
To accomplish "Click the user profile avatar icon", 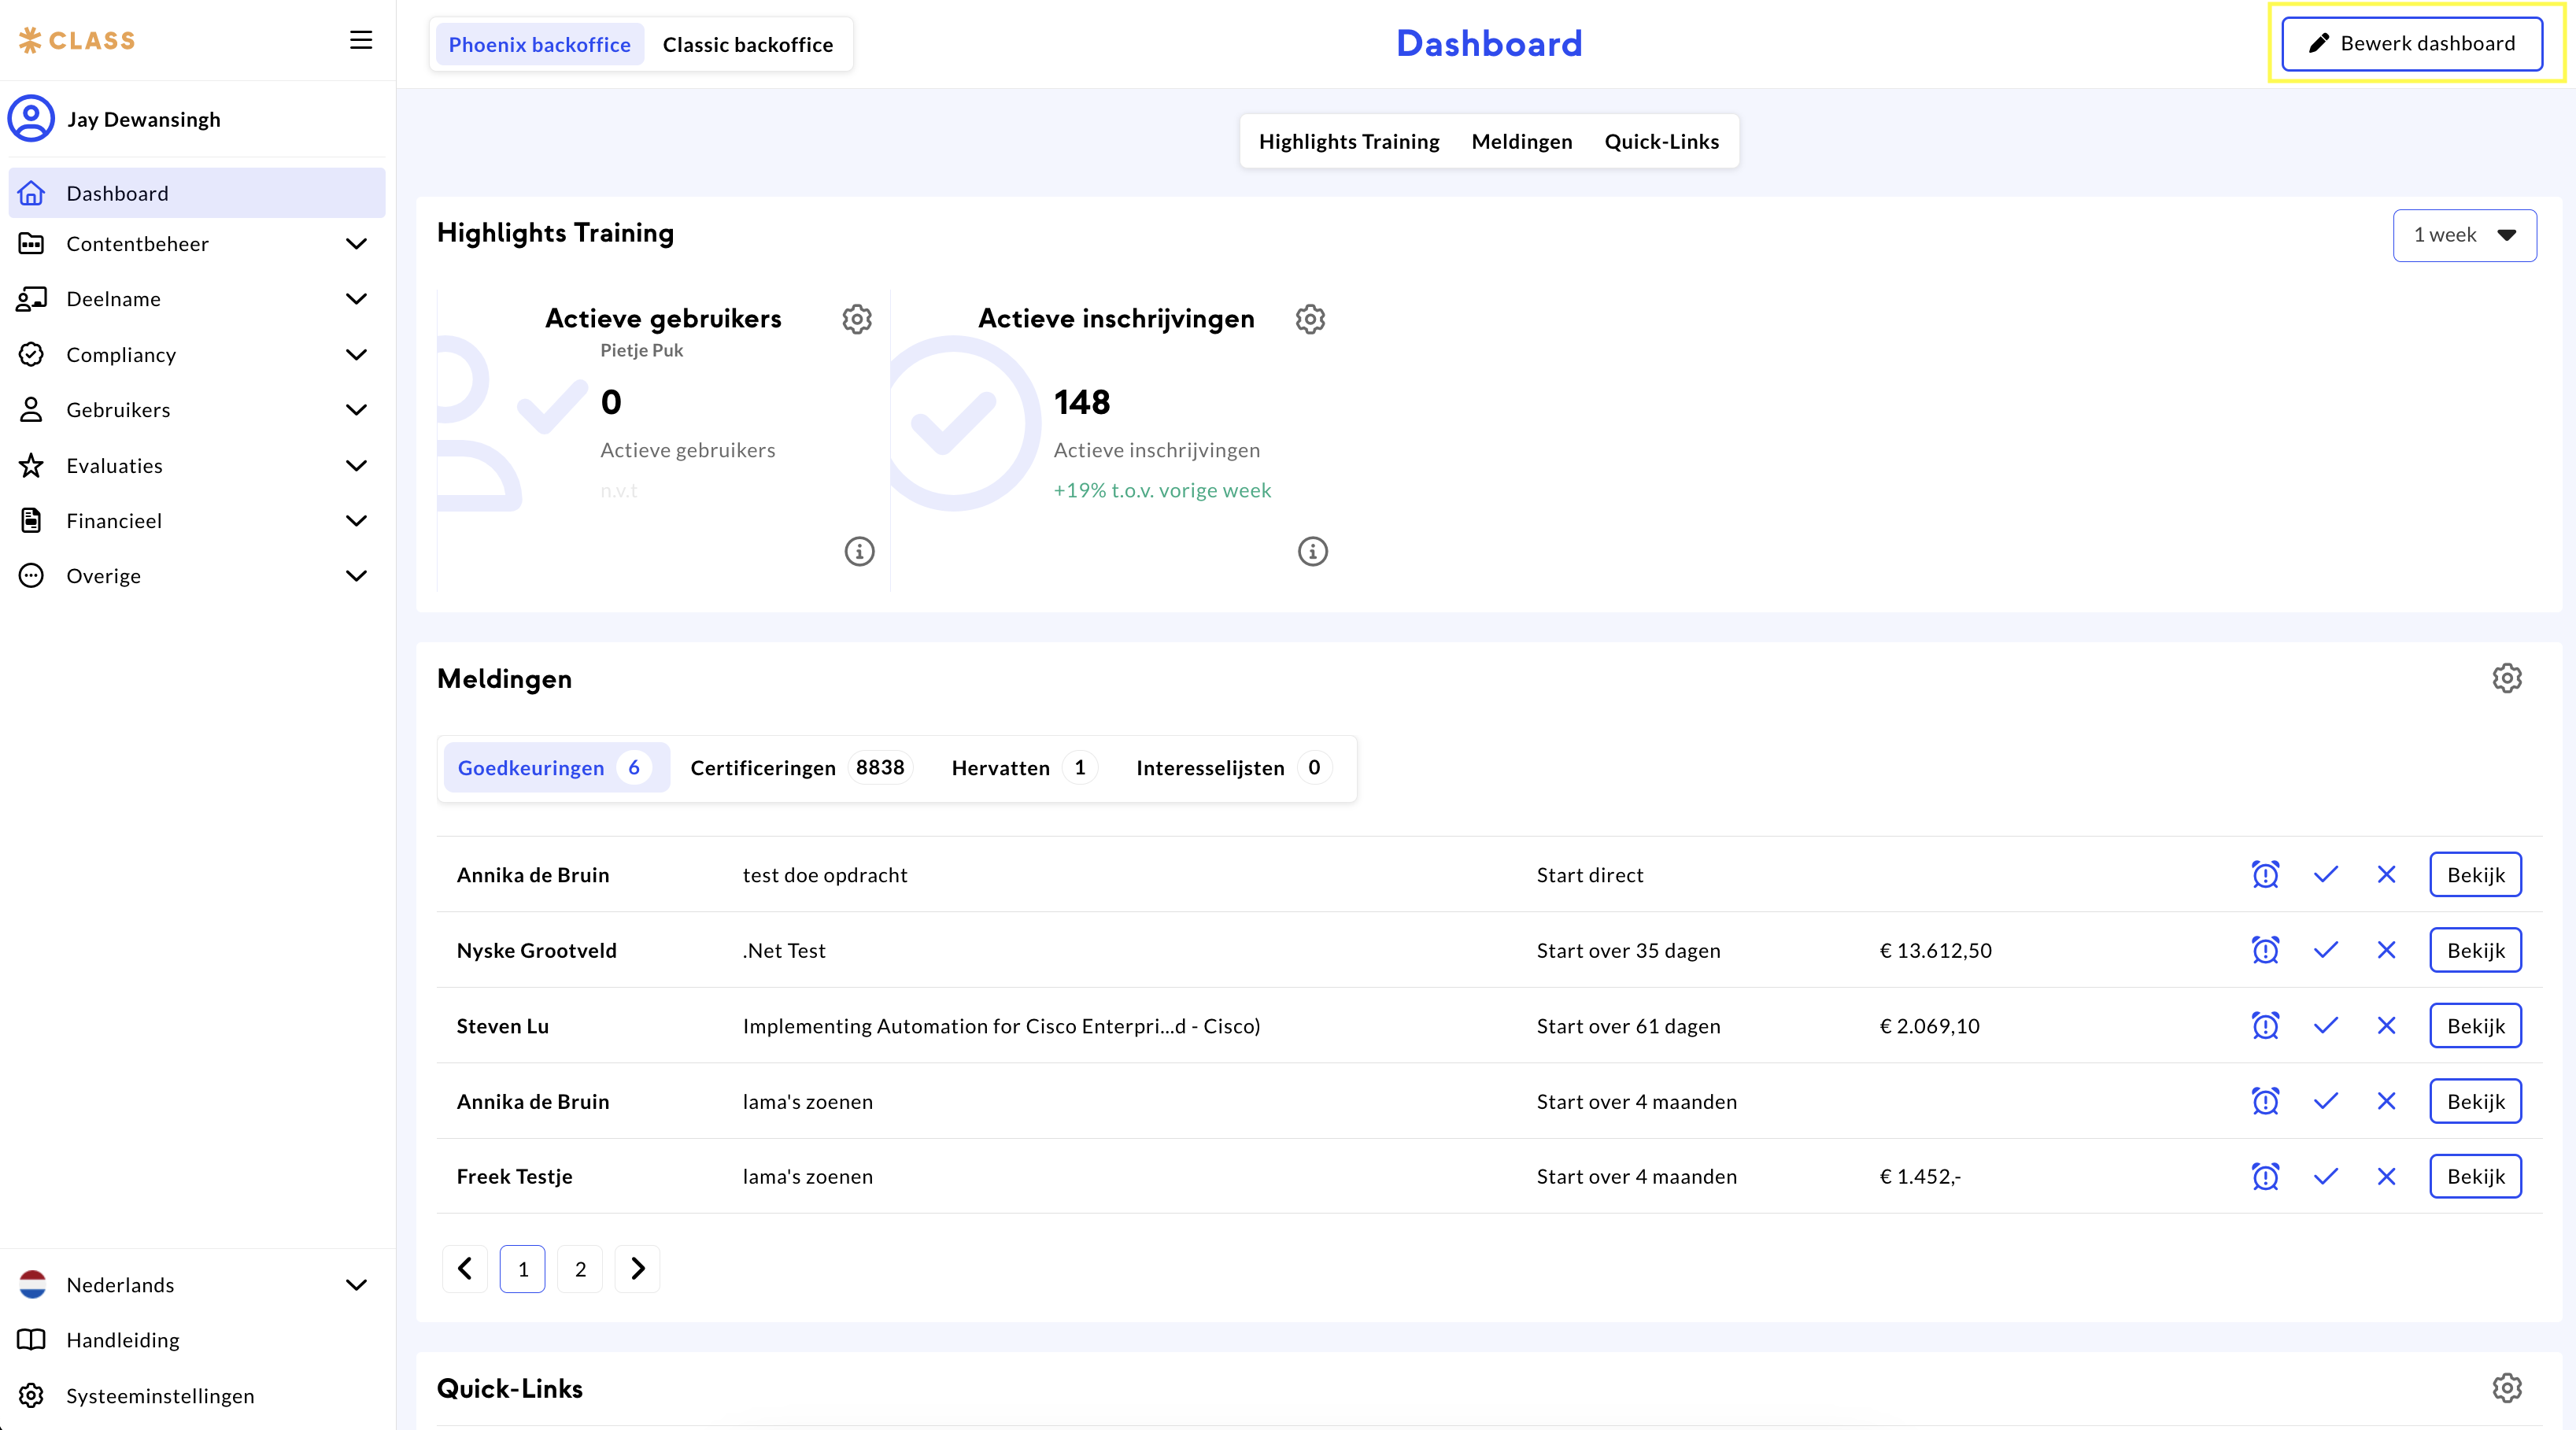I will (31, 119).
